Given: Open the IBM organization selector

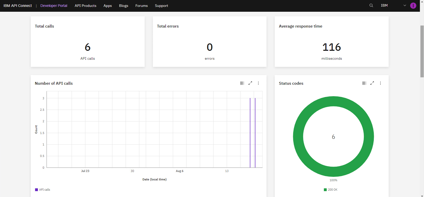Looking at the screenshot, I should point(384,5).
